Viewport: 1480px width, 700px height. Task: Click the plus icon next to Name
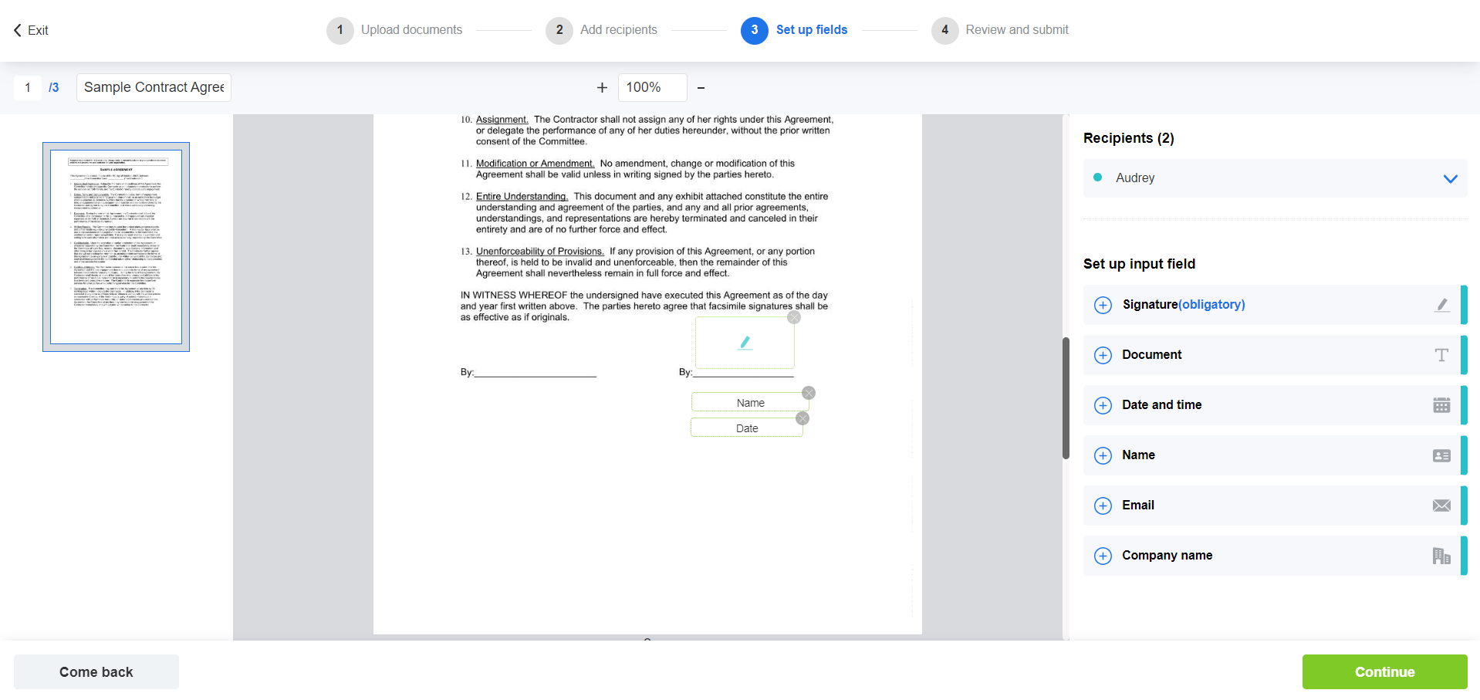point(1103,455)
